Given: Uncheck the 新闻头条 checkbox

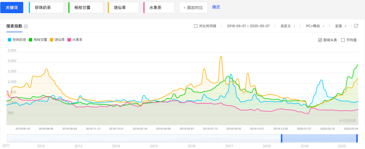Looking at the screenshot, I should click(x=320, y=40).
